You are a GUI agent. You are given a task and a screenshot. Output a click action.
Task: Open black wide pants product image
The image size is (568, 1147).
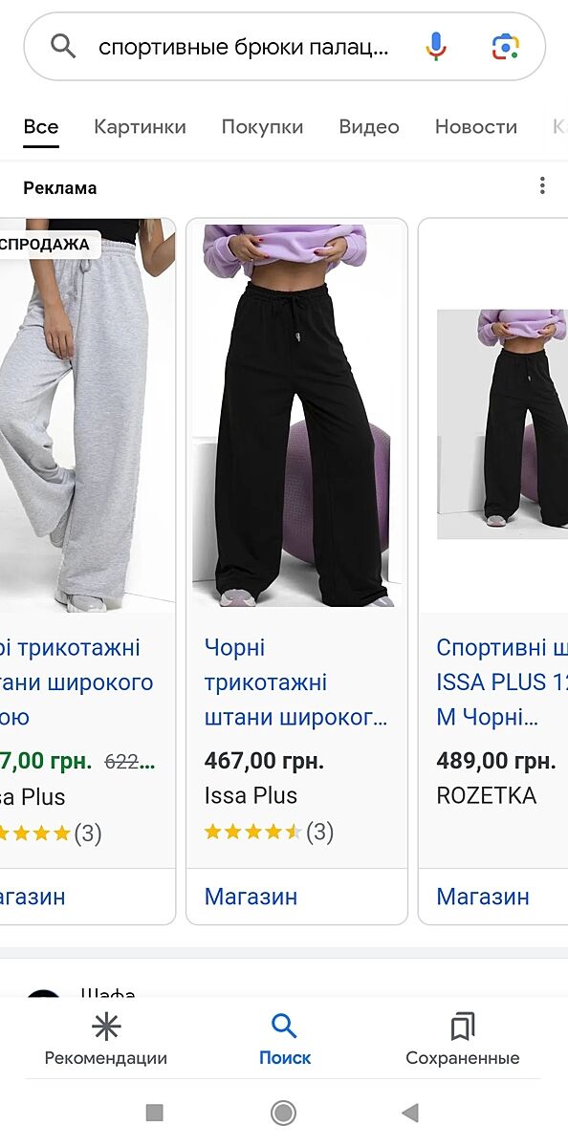(296, 416)
